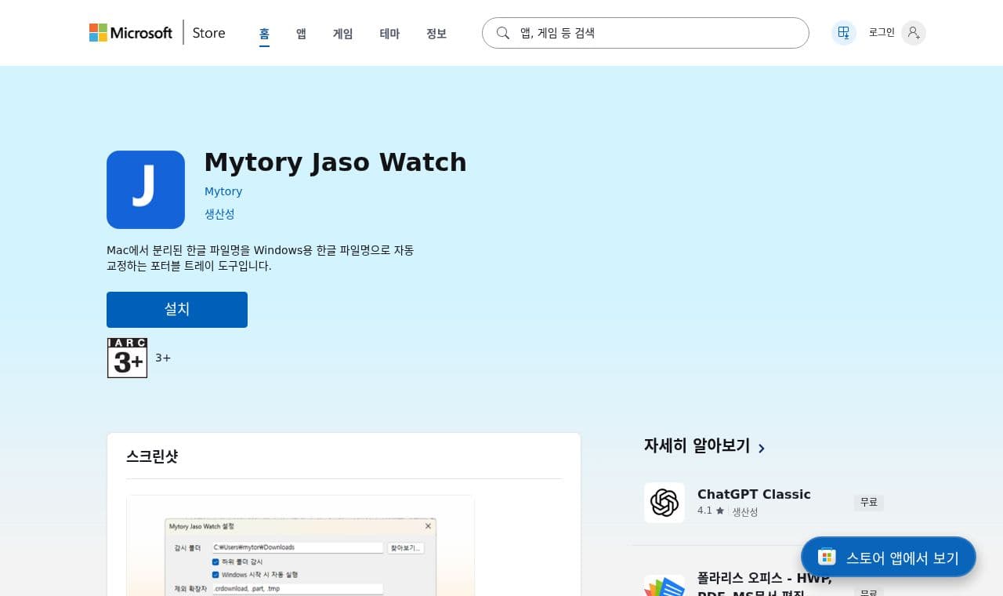Focus the 앱, 게임 등 검색 field
1003x596 pixels.
tap(645, 33)
